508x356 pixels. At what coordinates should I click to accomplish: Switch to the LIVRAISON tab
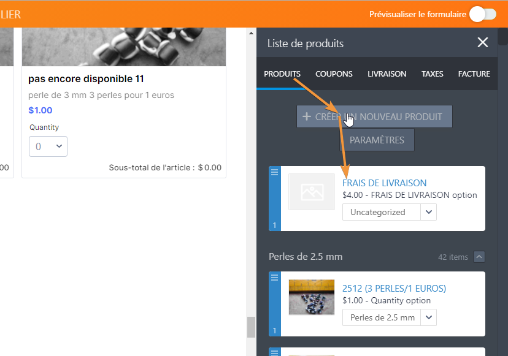click(387, 74)
